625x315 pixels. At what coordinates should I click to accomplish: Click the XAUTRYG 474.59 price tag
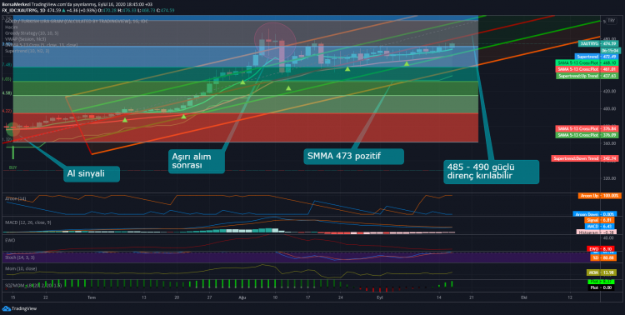click(597, 43)
